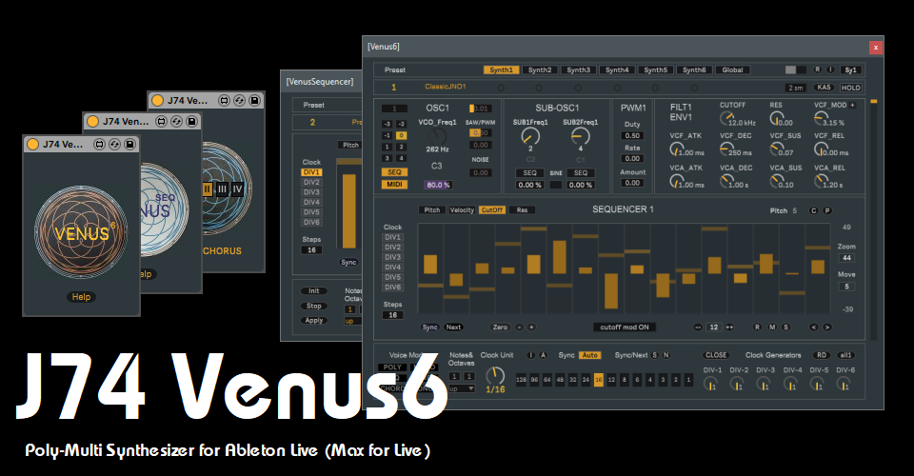Click the DIV-3 clock generator knob
The image size is (914, 476).
click(764, 384)
